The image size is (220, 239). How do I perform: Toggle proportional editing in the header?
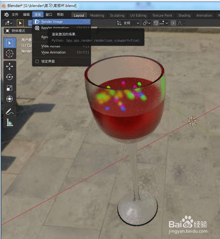point(173,23)
